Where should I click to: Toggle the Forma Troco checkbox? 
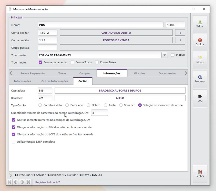73,62
